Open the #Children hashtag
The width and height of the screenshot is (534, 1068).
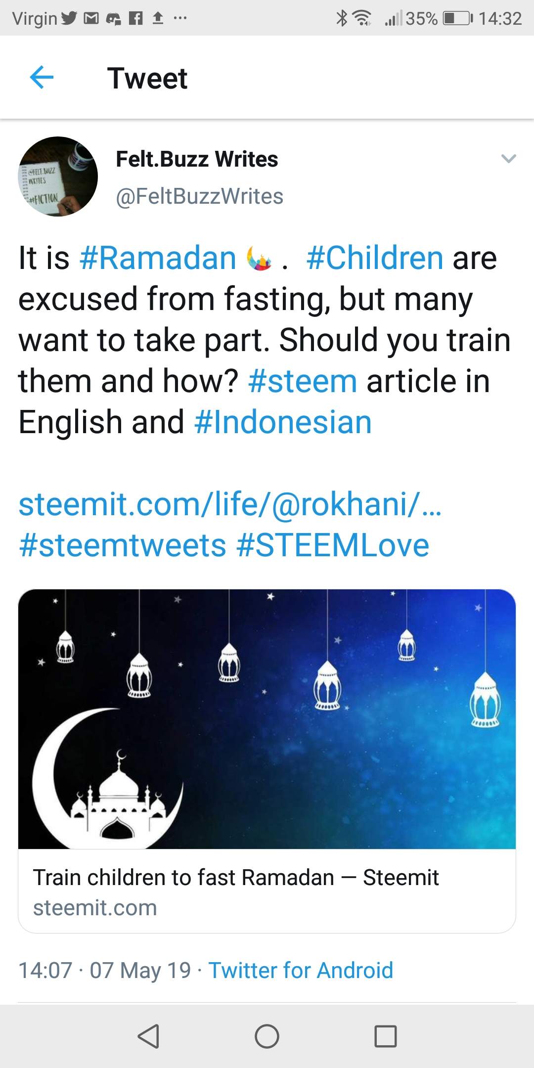[375, 258]
